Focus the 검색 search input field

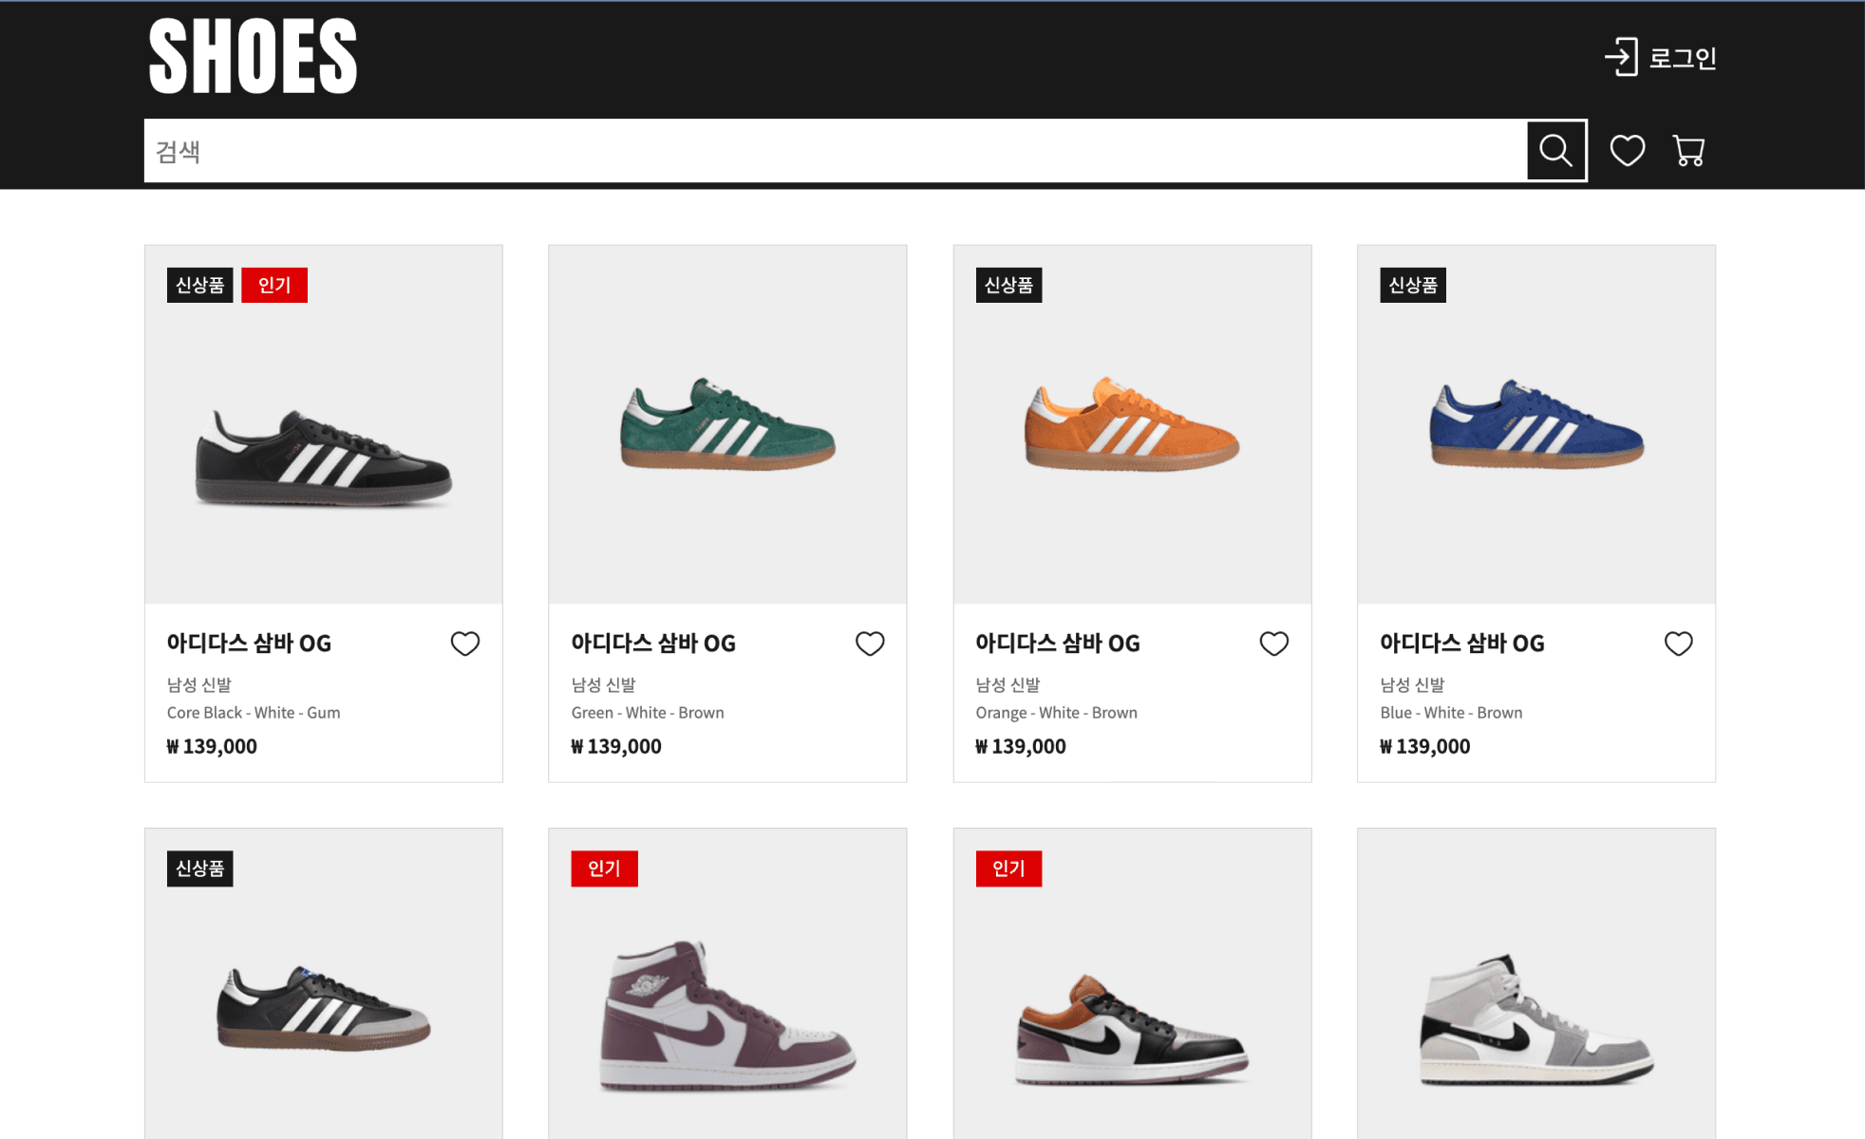[x=836, y=151]
